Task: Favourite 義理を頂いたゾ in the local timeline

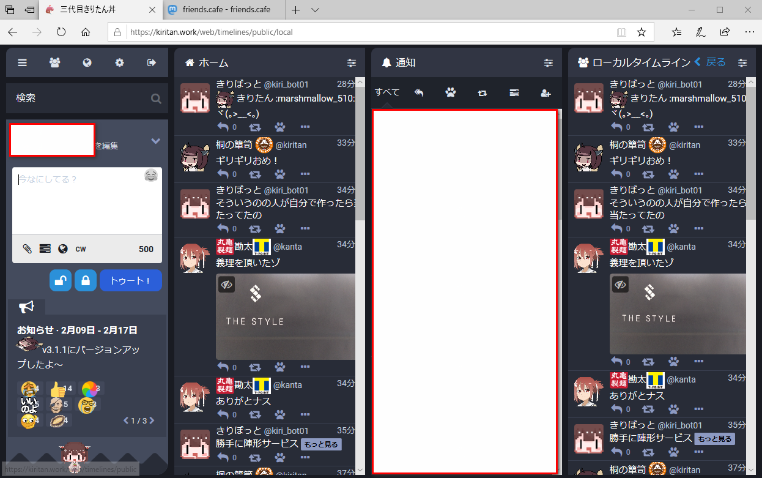Action: coord(674,362)
